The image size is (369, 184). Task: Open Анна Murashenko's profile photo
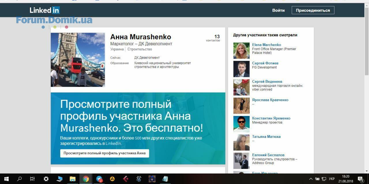pyautogui.click(x=78, y=60)
